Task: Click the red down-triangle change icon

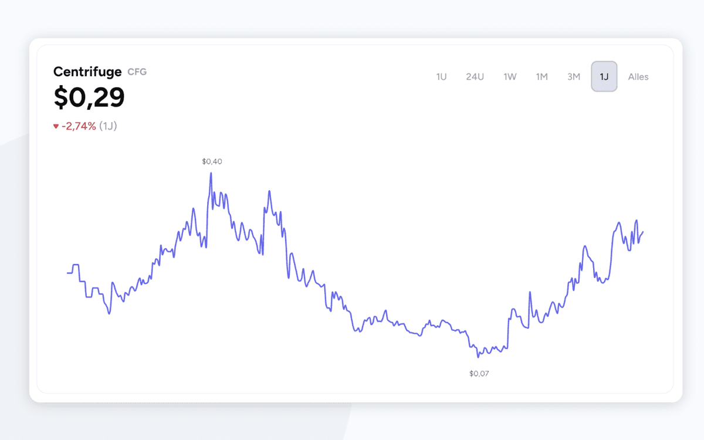Action: click(x=56, y=126)
